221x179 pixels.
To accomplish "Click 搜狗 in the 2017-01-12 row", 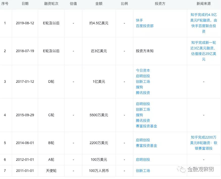I will coord(139,87).
